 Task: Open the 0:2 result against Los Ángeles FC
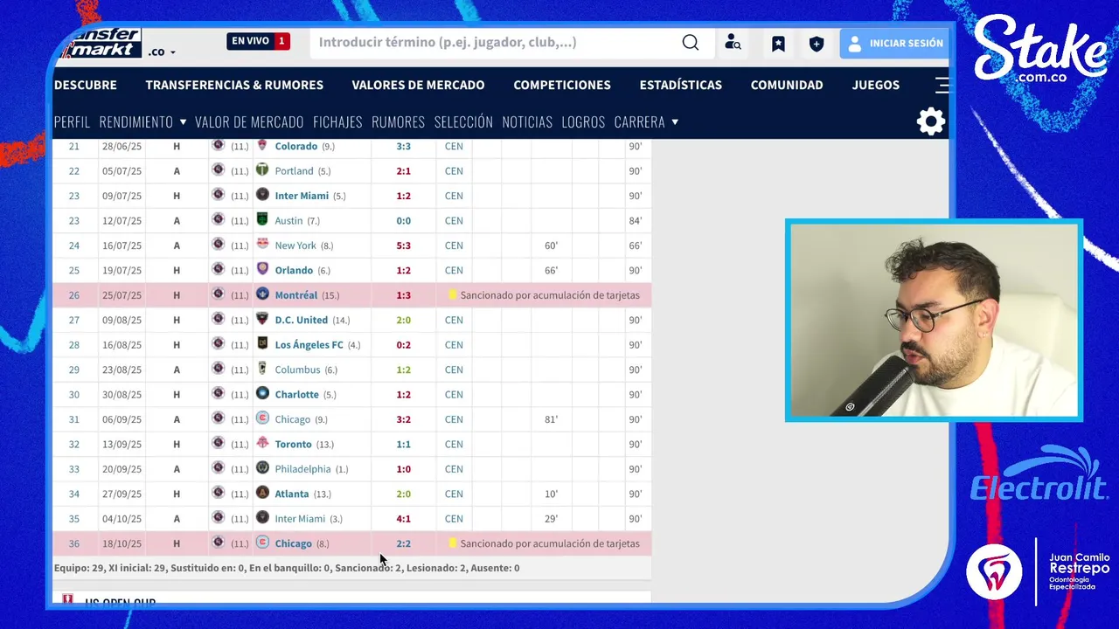tap(403, 345)
